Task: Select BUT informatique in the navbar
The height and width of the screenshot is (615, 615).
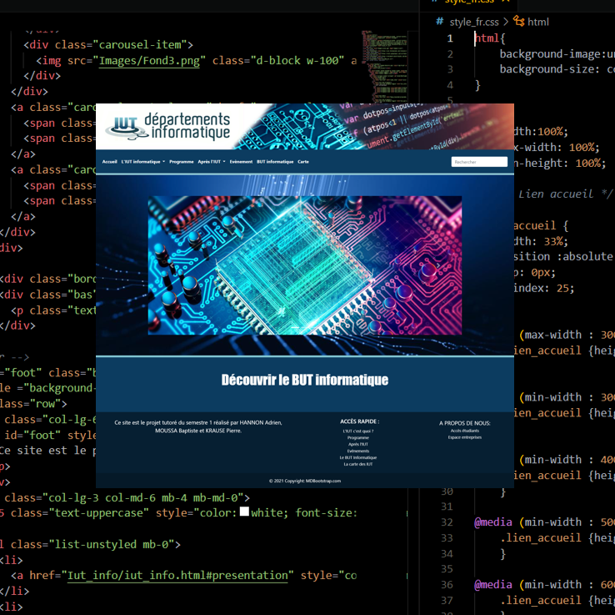Action: point(275,162)
